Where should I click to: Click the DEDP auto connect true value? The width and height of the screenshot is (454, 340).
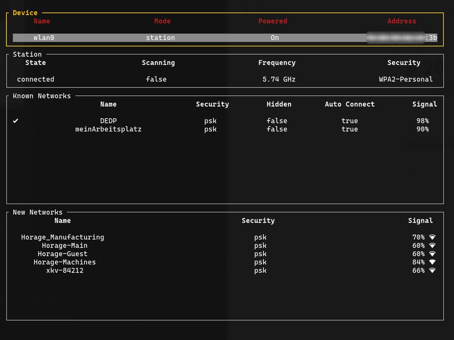pyautogui.click(x=350, y=121)
